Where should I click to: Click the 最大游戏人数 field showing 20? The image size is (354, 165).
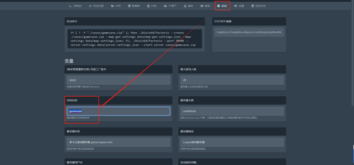click(x=232, y=80)
